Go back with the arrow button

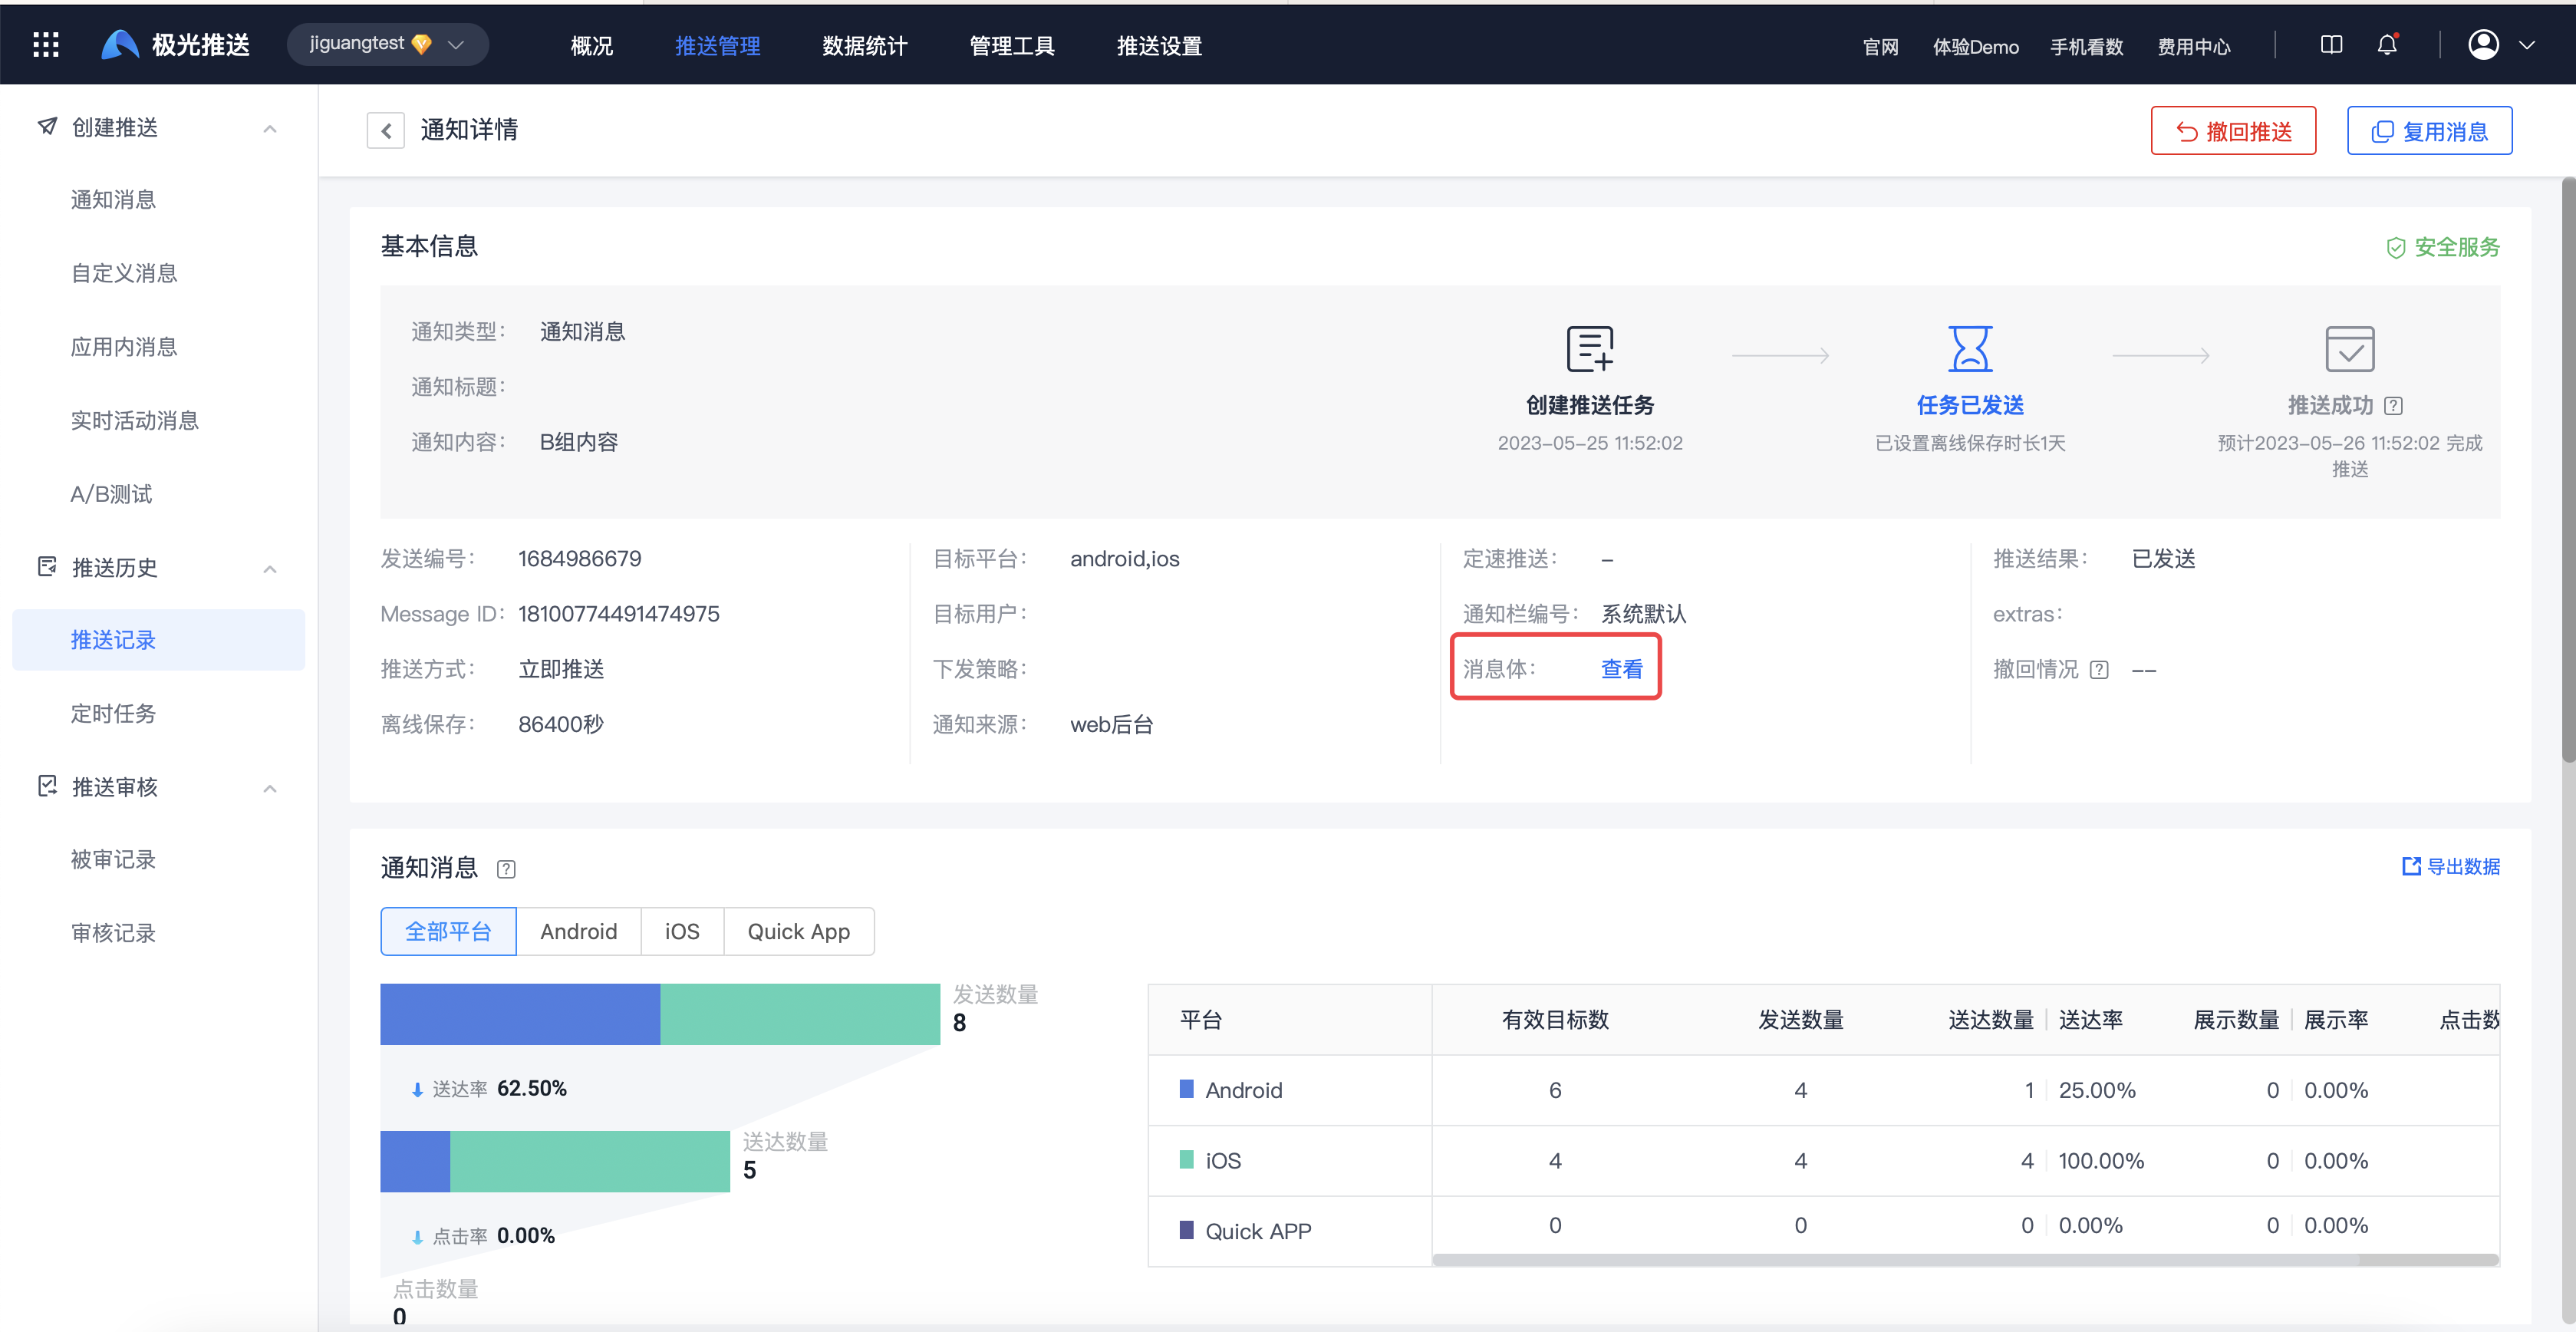pyautogui.click(x=385, y=130)
